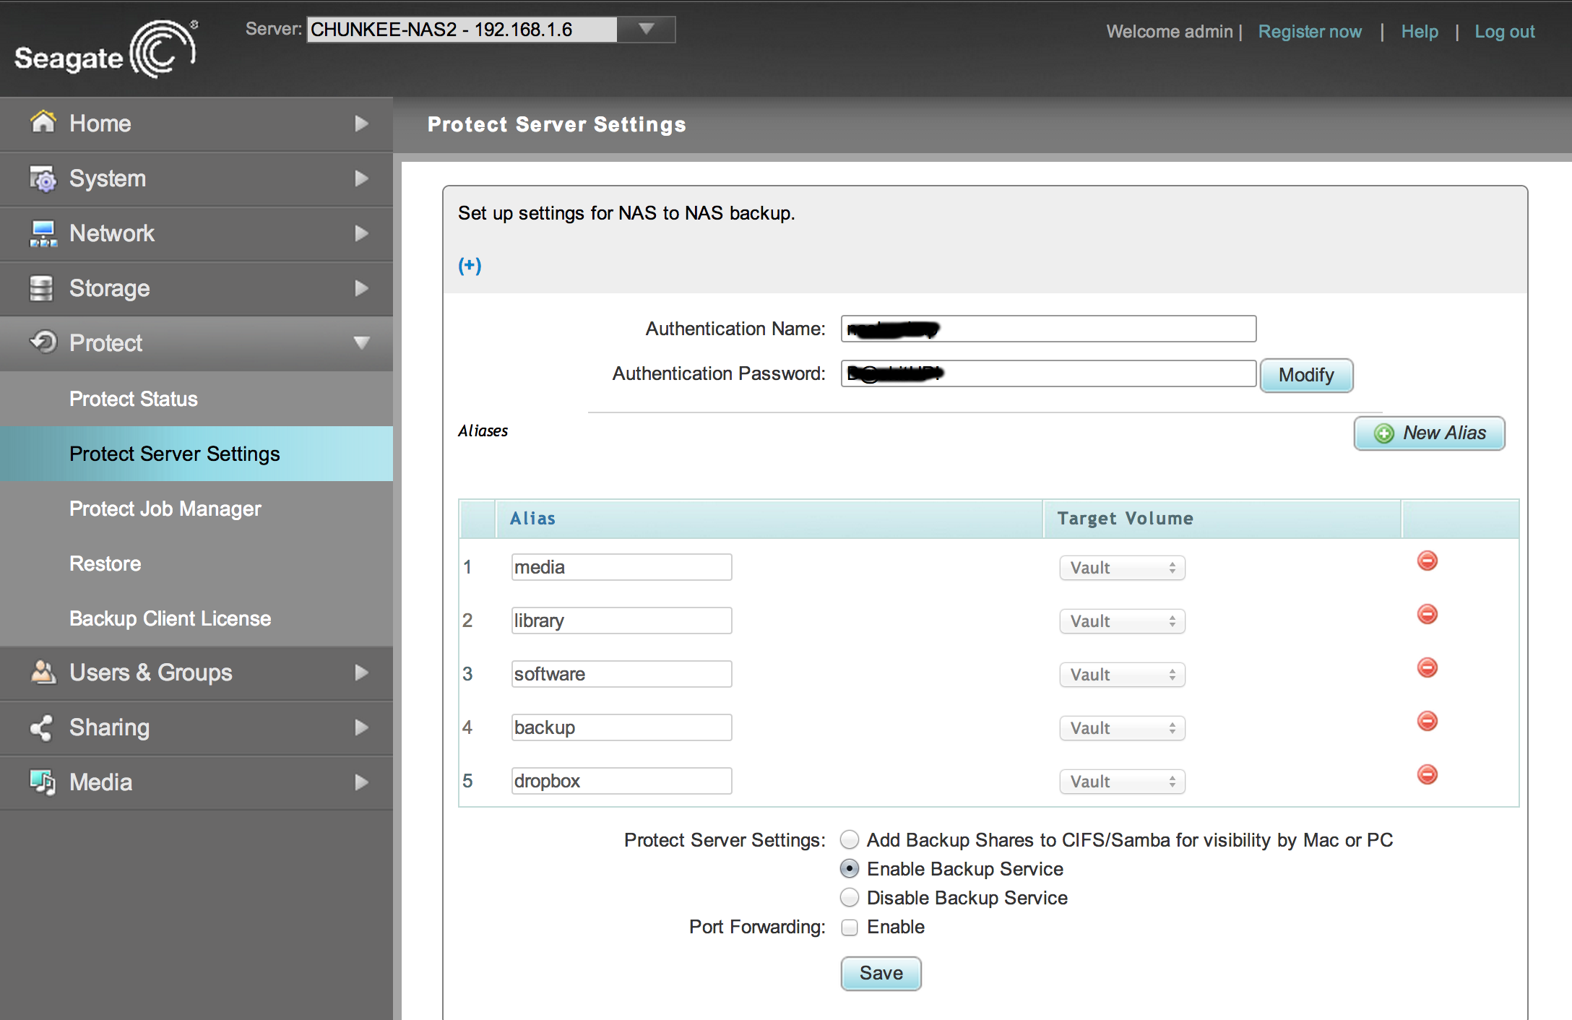The image size is (1572, 1020).
Task: Select Disable Backup Service radio button
Action: [x=850, y=898]
